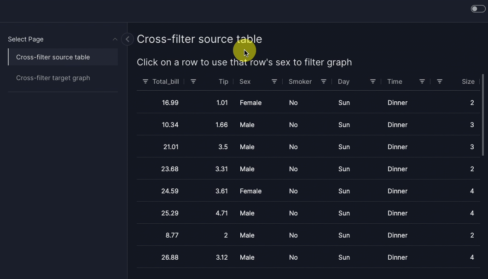Toggle the light/dark theme switch
Viewport: 488px width, 279px height.
[x=478, y=9]
